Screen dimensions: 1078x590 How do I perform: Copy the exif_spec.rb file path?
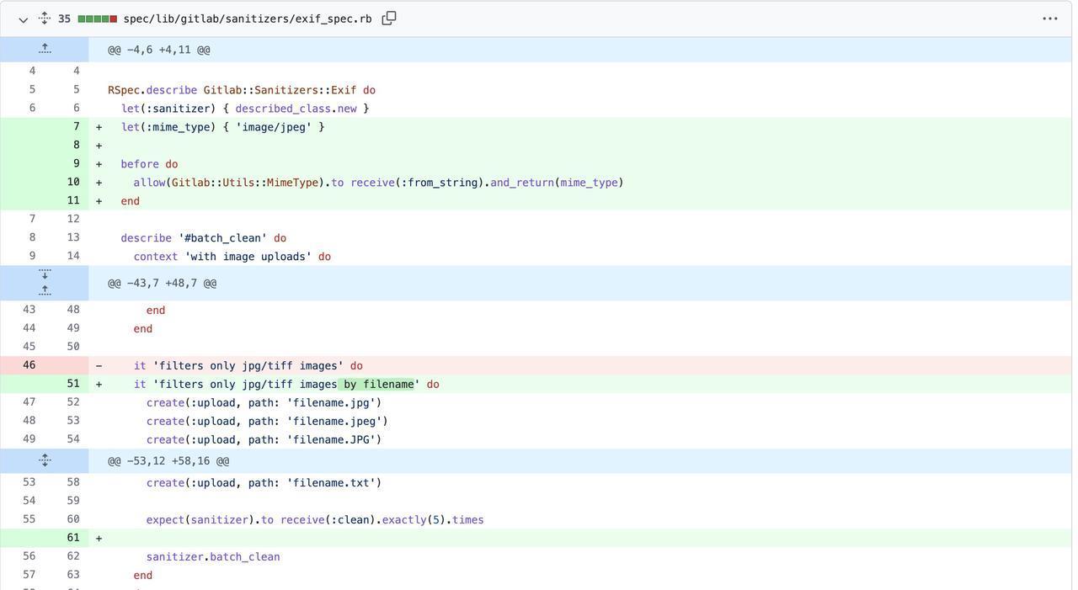388,19
